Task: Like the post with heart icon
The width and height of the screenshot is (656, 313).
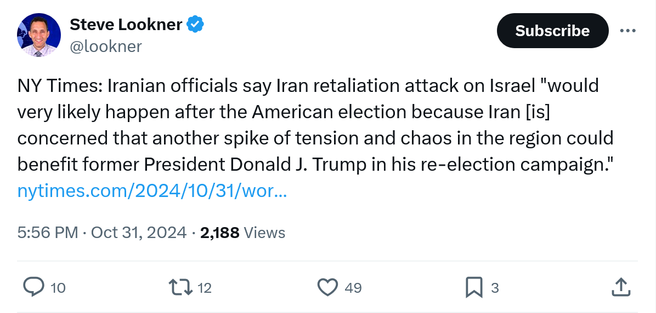Action: 328,287
